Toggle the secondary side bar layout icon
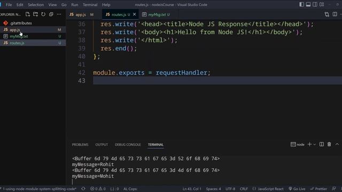Screen dimensions: 342x192 click(x=315, y=4)
